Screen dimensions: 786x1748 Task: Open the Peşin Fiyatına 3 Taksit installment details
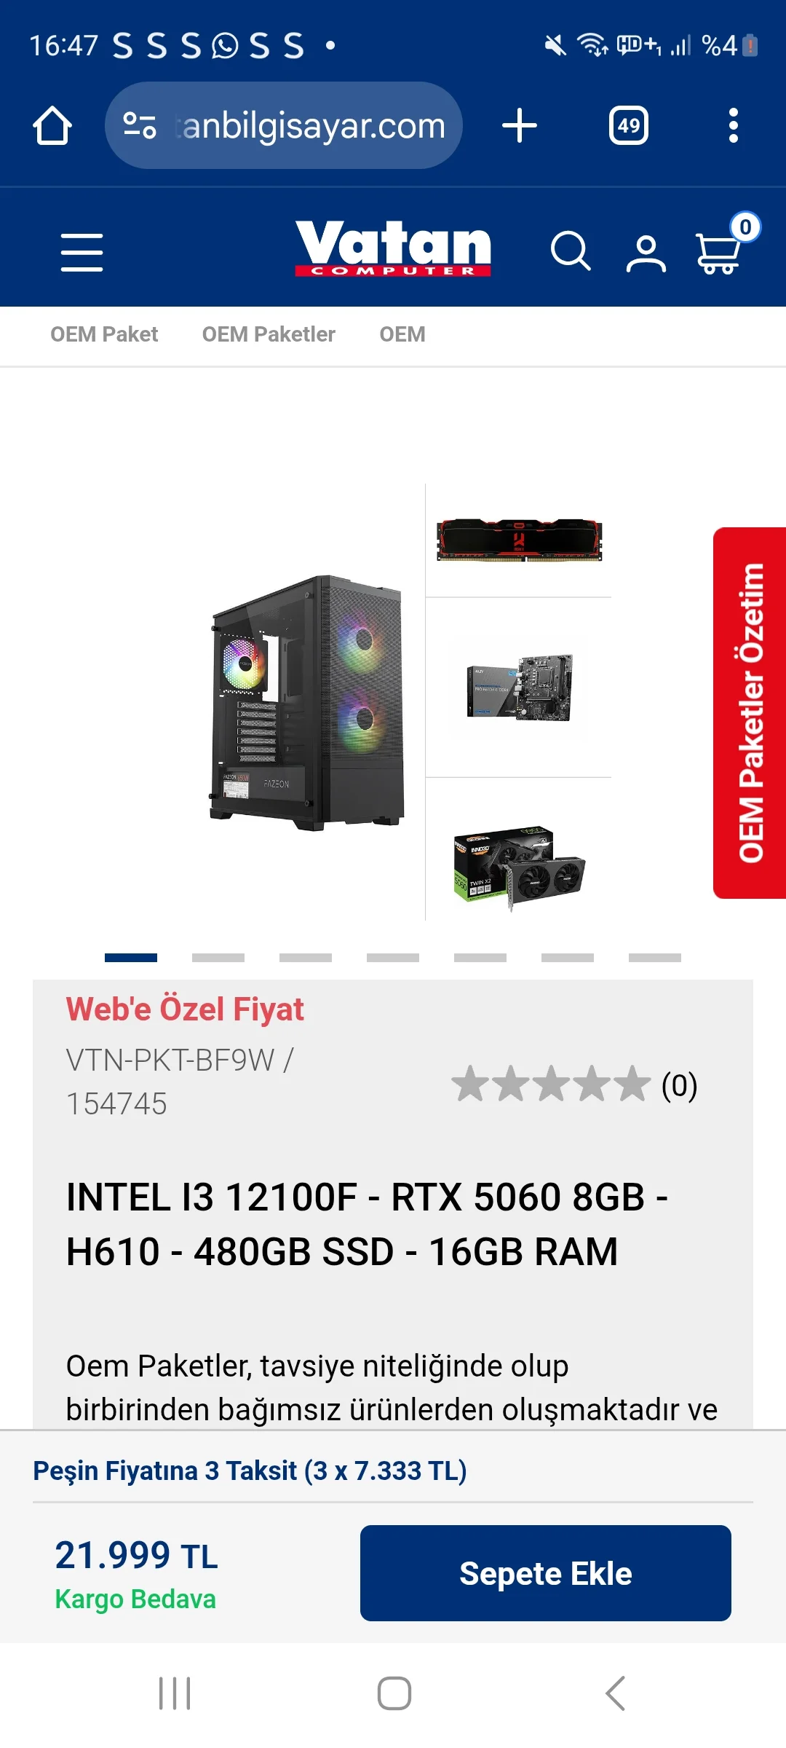(x=250, y=1471)
